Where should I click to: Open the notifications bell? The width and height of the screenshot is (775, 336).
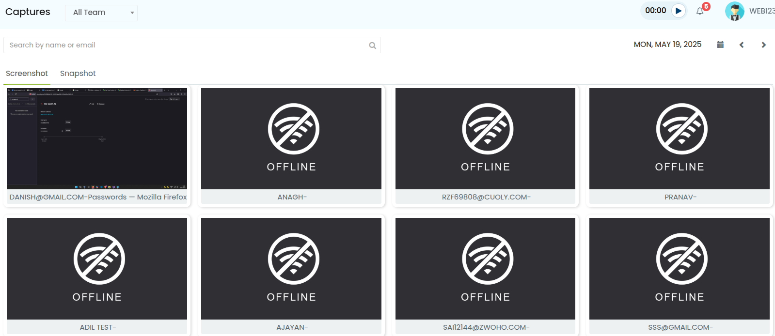click(x=700, y=11)
